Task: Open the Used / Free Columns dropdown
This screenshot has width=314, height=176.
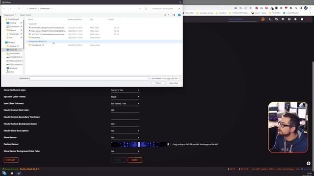Action: tap(125, 104)
